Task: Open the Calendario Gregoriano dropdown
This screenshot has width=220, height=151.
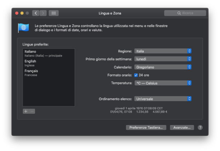Action: pyautogui.click(x=163, y=67)
